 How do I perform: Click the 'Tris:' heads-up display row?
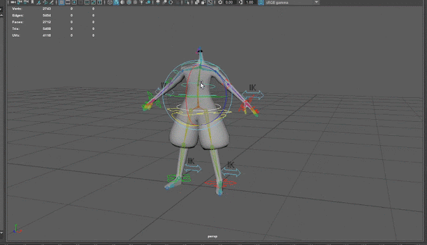click(53, 29)
